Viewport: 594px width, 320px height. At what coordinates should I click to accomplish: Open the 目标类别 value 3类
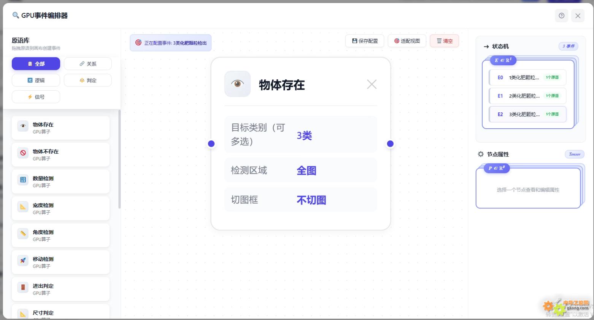(x=304, y=136)
